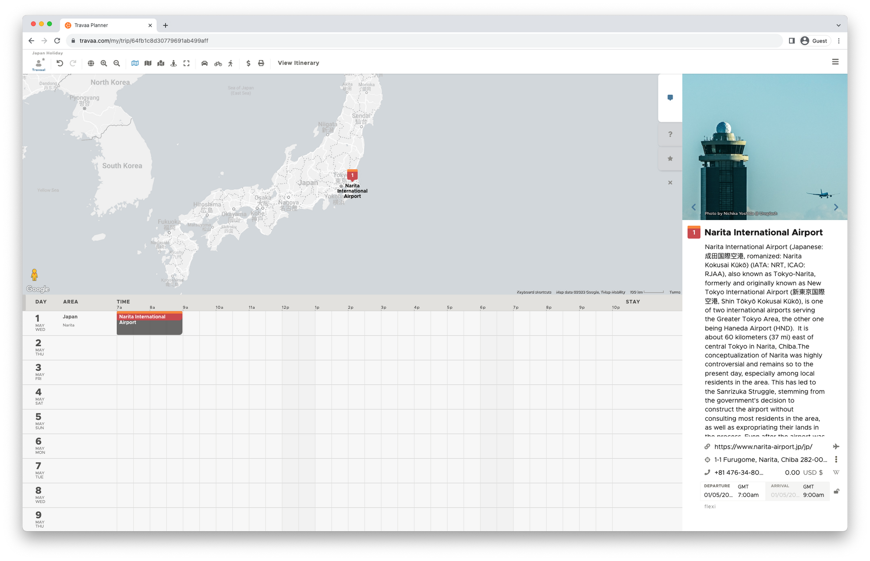Select walking travel mode
This screenshot has height=561, width=870.
[x=230, y=63]
